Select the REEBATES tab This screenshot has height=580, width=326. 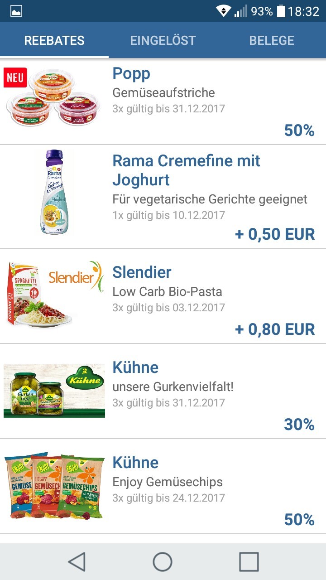coord(54,40)
